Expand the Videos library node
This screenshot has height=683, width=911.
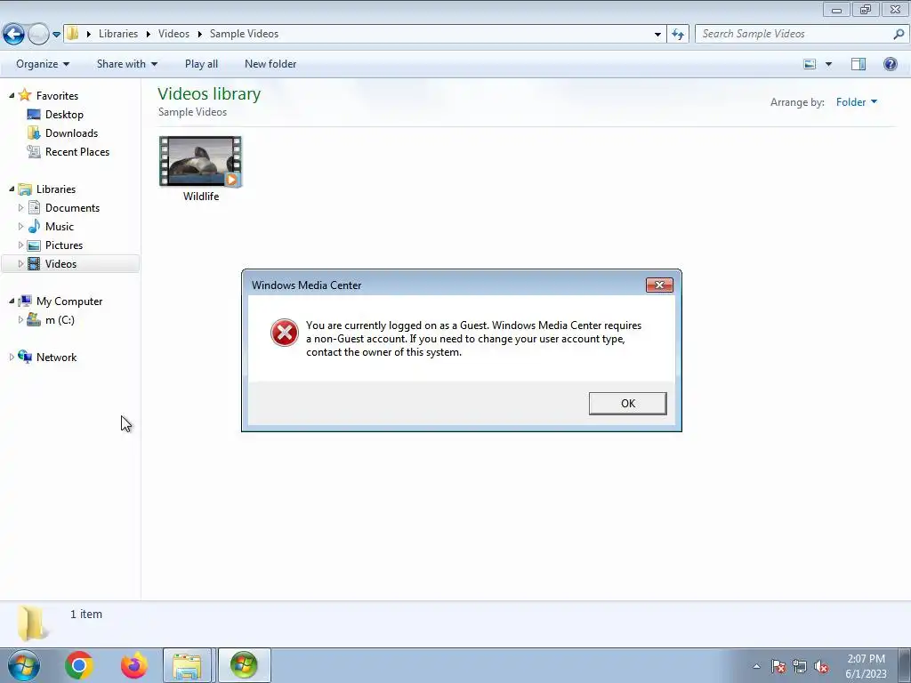pos(21,263)
